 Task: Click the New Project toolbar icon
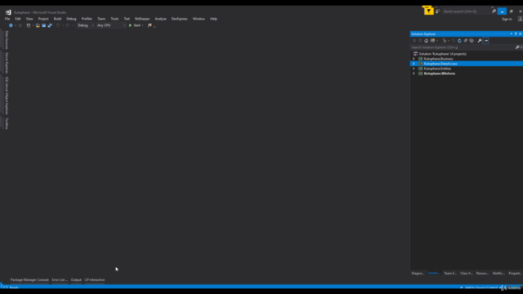coord(29,25)
